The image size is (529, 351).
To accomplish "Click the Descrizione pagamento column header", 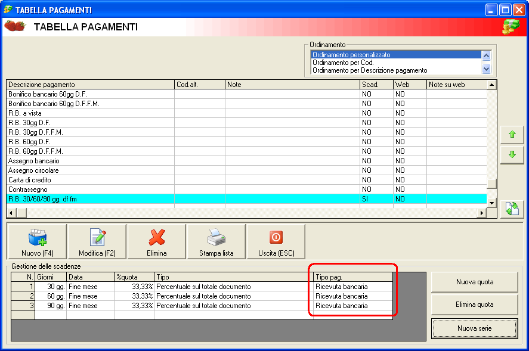I will (91, 85).
